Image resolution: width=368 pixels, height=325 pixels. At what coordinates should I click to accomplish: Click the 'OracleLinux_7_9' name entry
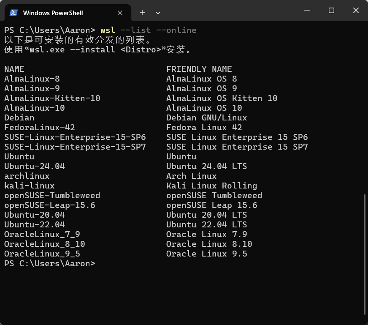tap(42, 235)
